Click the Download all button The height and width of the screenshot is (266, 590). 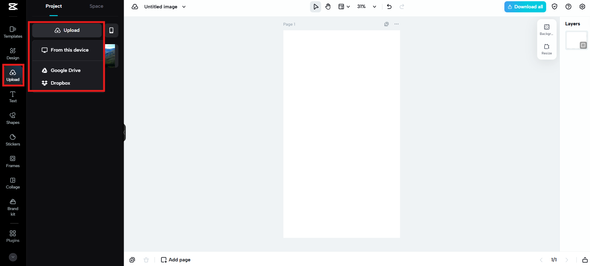point(525,7)
